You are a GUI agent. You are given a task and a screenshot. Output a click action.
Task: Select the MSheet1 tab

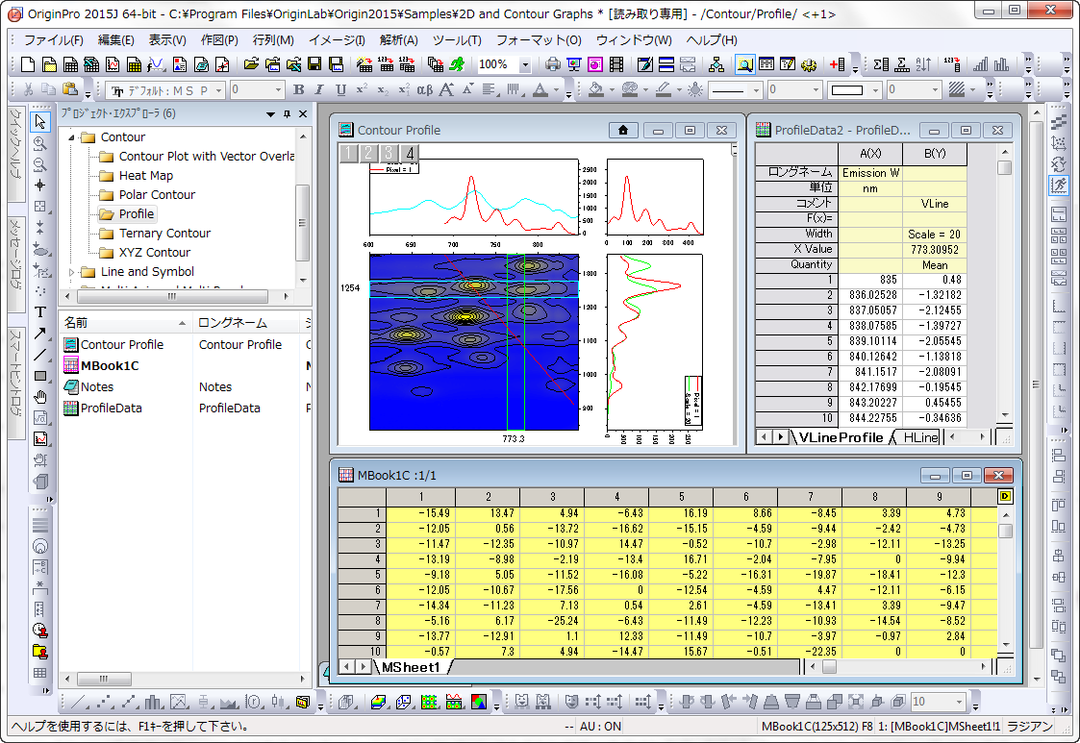[x=412, y=667]
